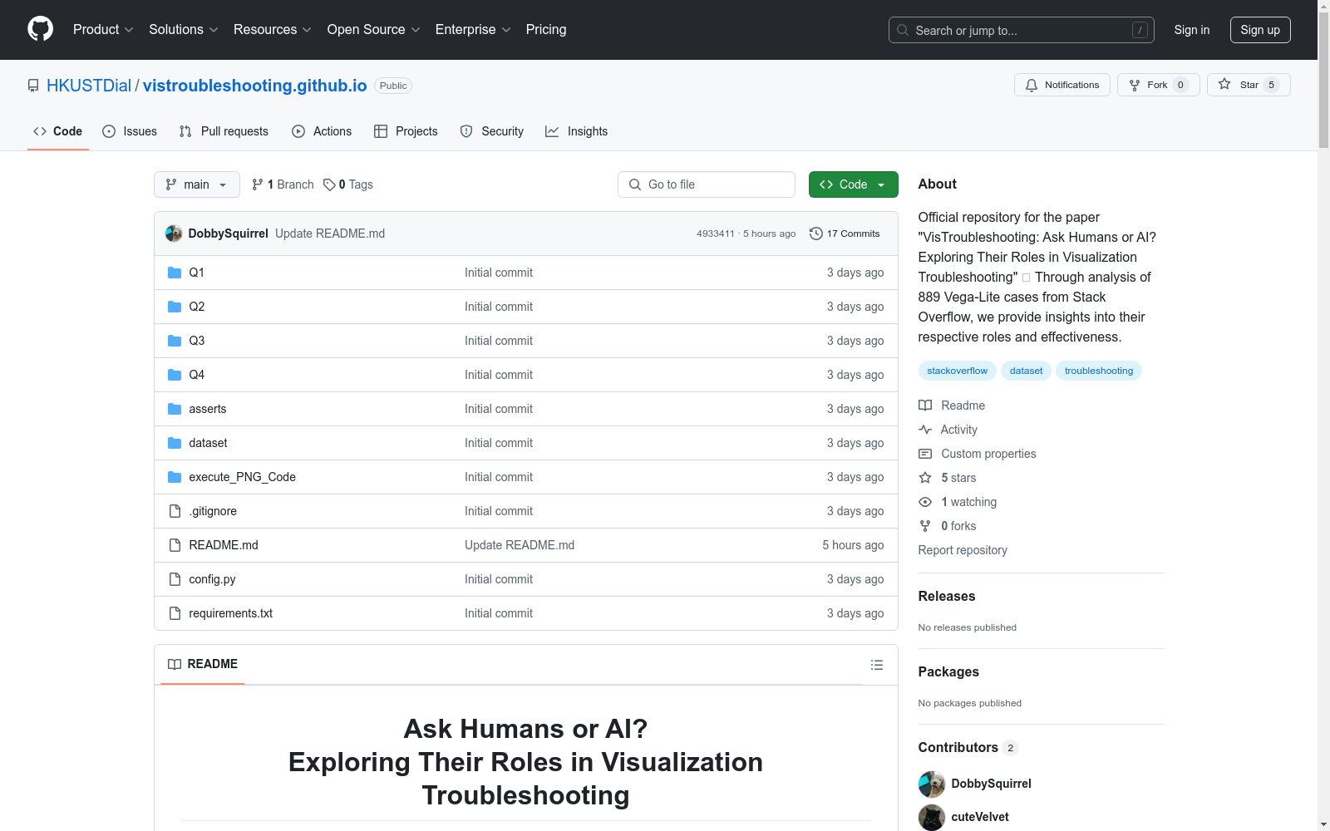Screen dimensions: 1330x831
Task: Open the Solutions dropdown menu
Action: 184,29
